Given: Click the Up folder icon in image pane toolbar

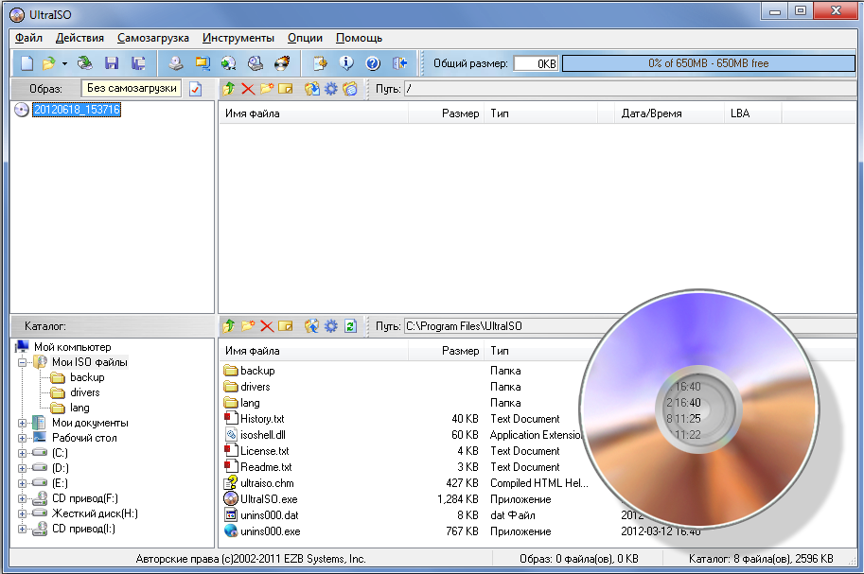Looking at the screenshot, I should pos(228,89).
